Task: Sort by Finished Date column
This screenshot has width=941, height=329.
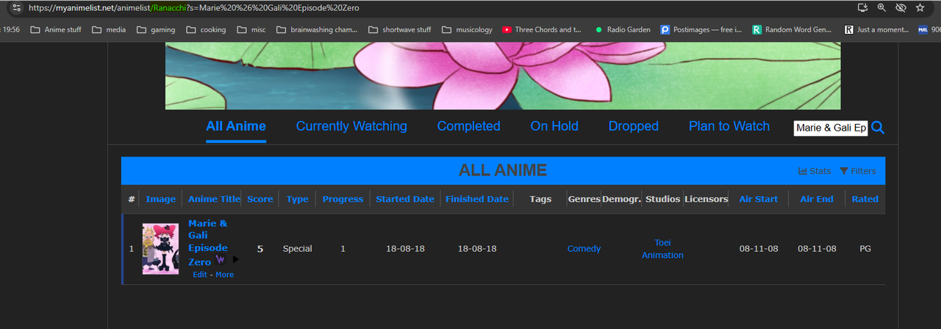Action: pyautogui.click(x=477, y=199)
